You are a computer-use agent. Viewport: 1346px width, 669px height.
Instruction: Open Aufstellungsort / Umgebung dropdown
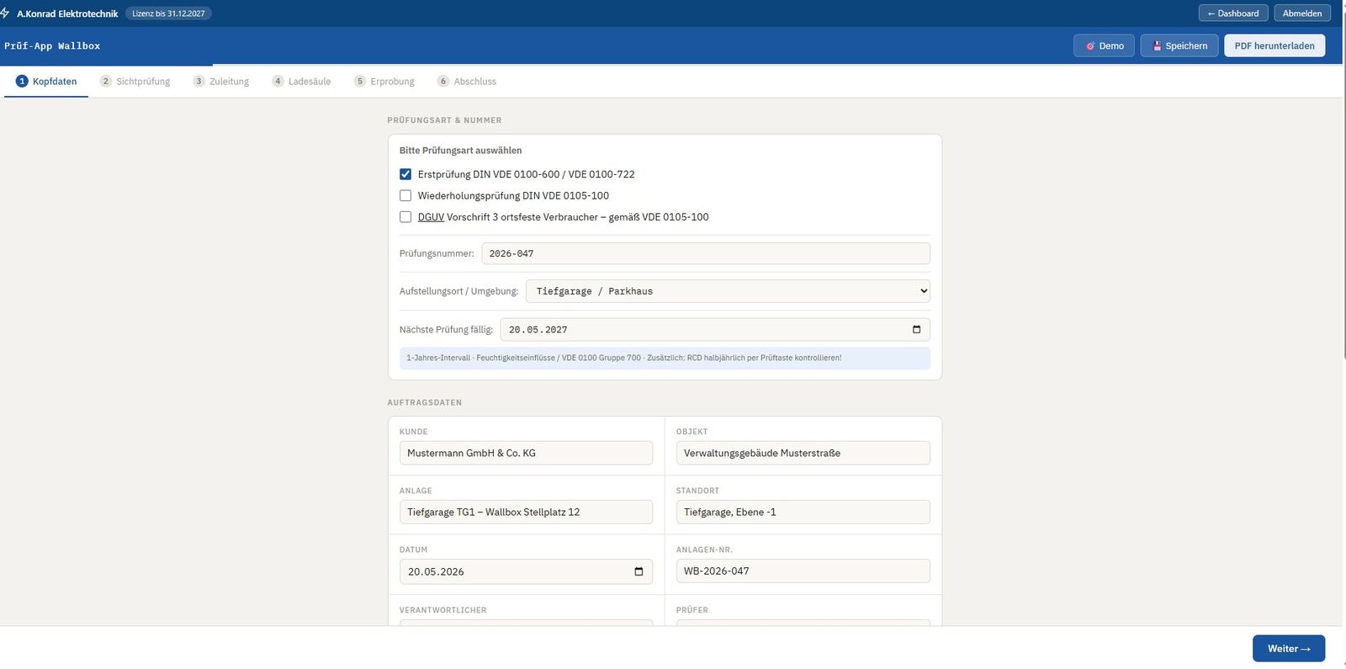(x=728, y=291)
